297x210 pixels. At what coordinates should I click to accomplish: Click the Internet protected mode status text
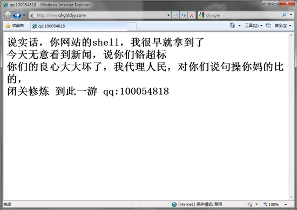(200, 204)
